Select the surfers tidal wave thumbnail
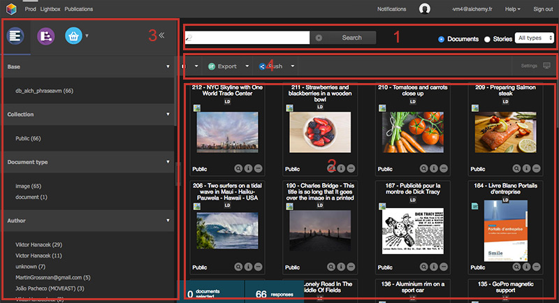The image size is (559, 303). tap(228, 230)
